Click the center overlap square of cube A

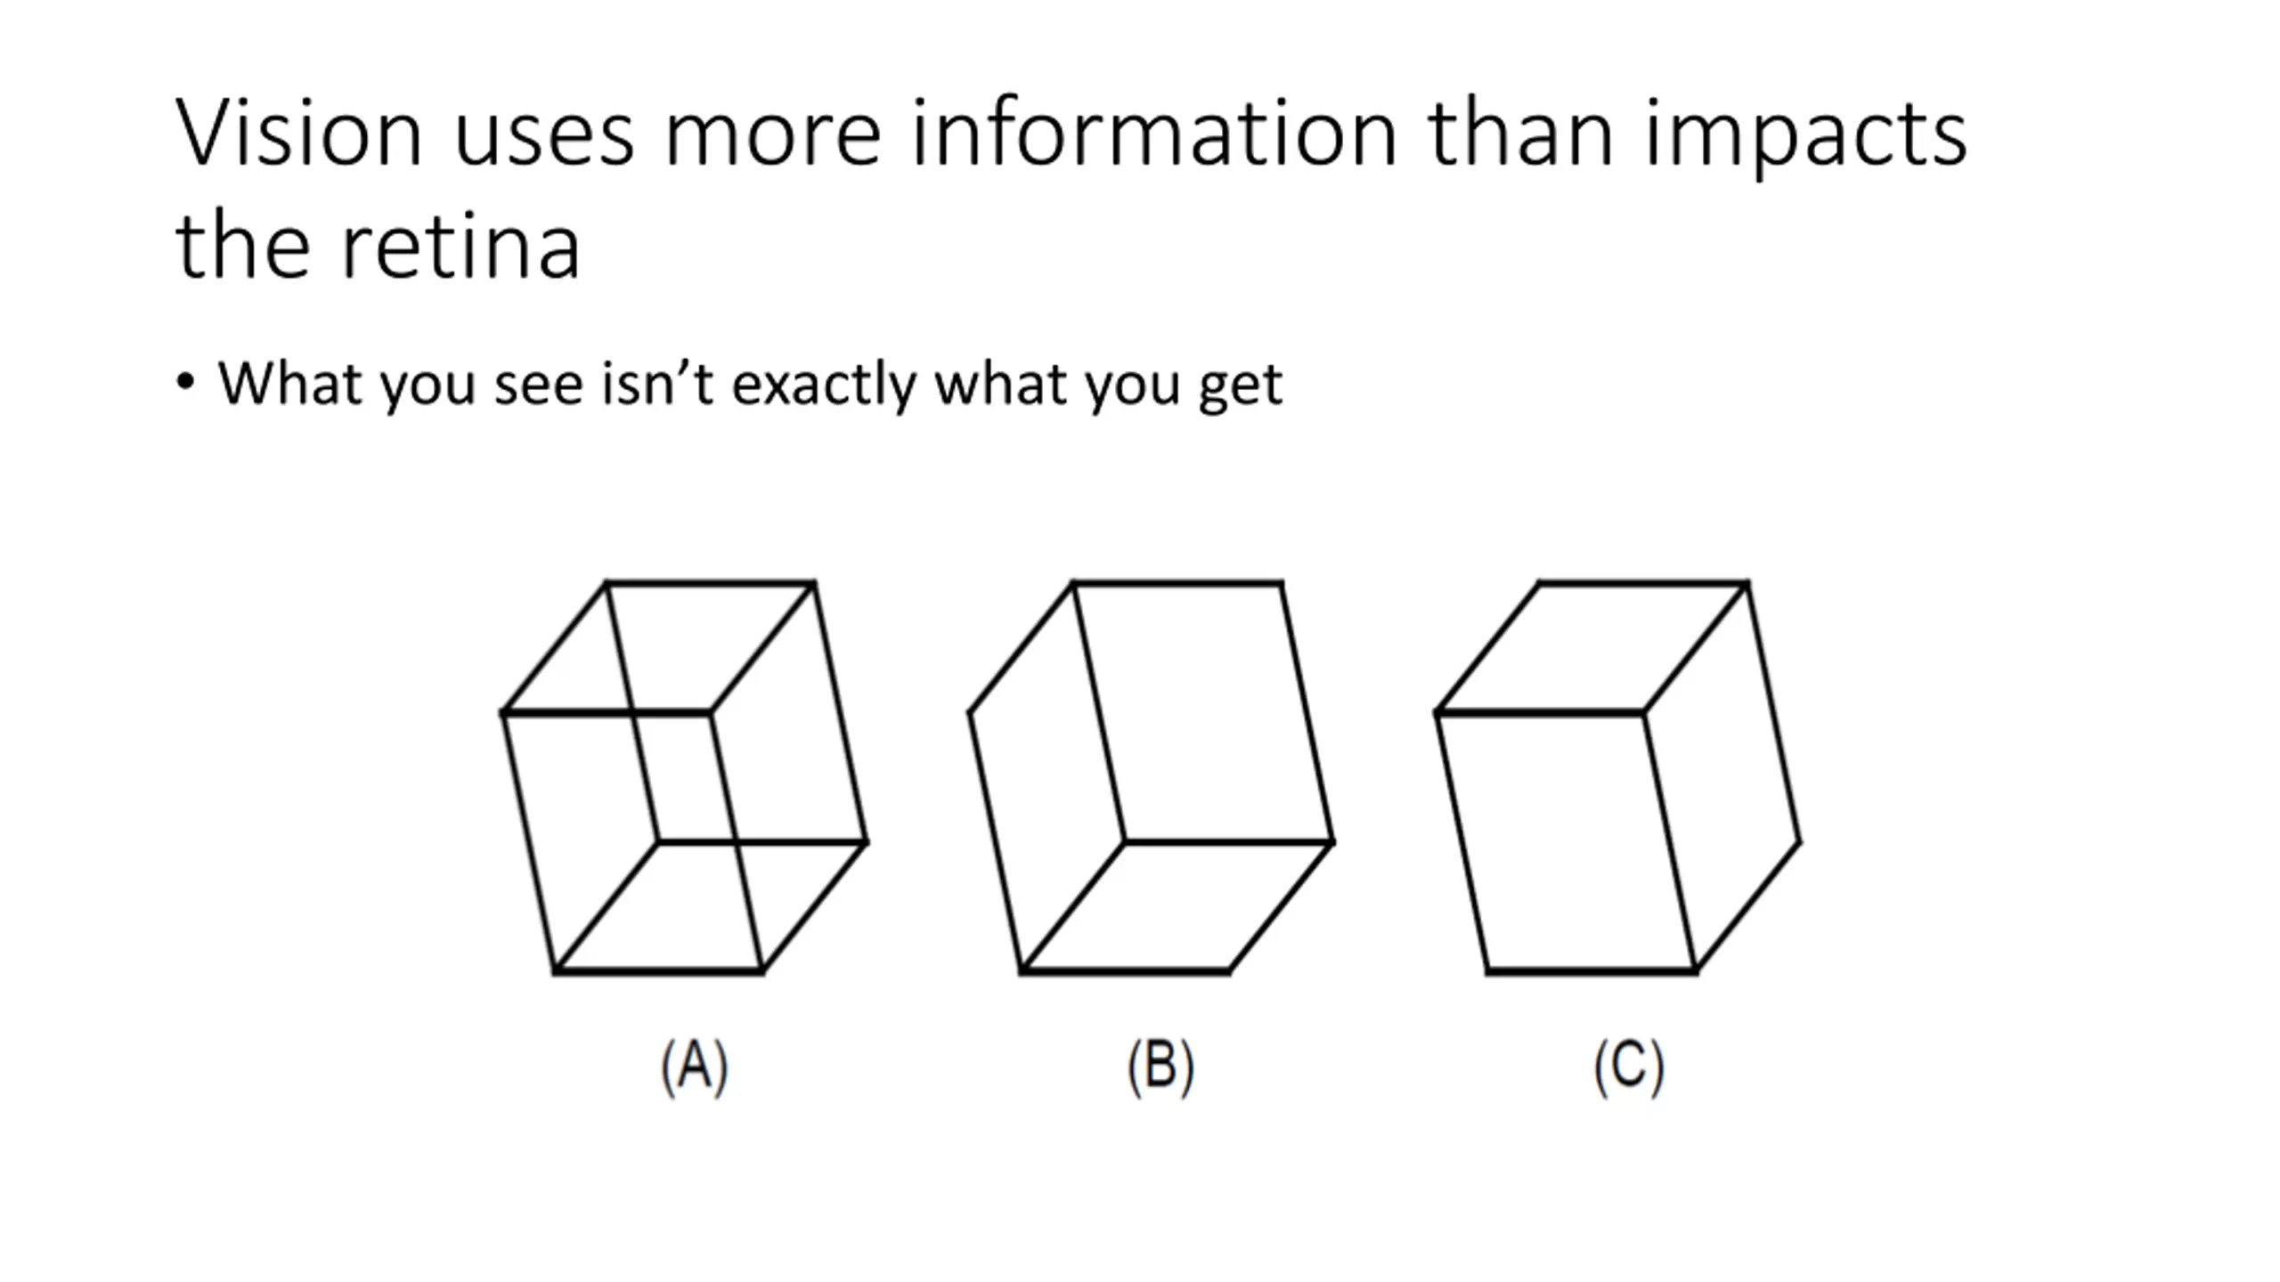pos(684,777)
